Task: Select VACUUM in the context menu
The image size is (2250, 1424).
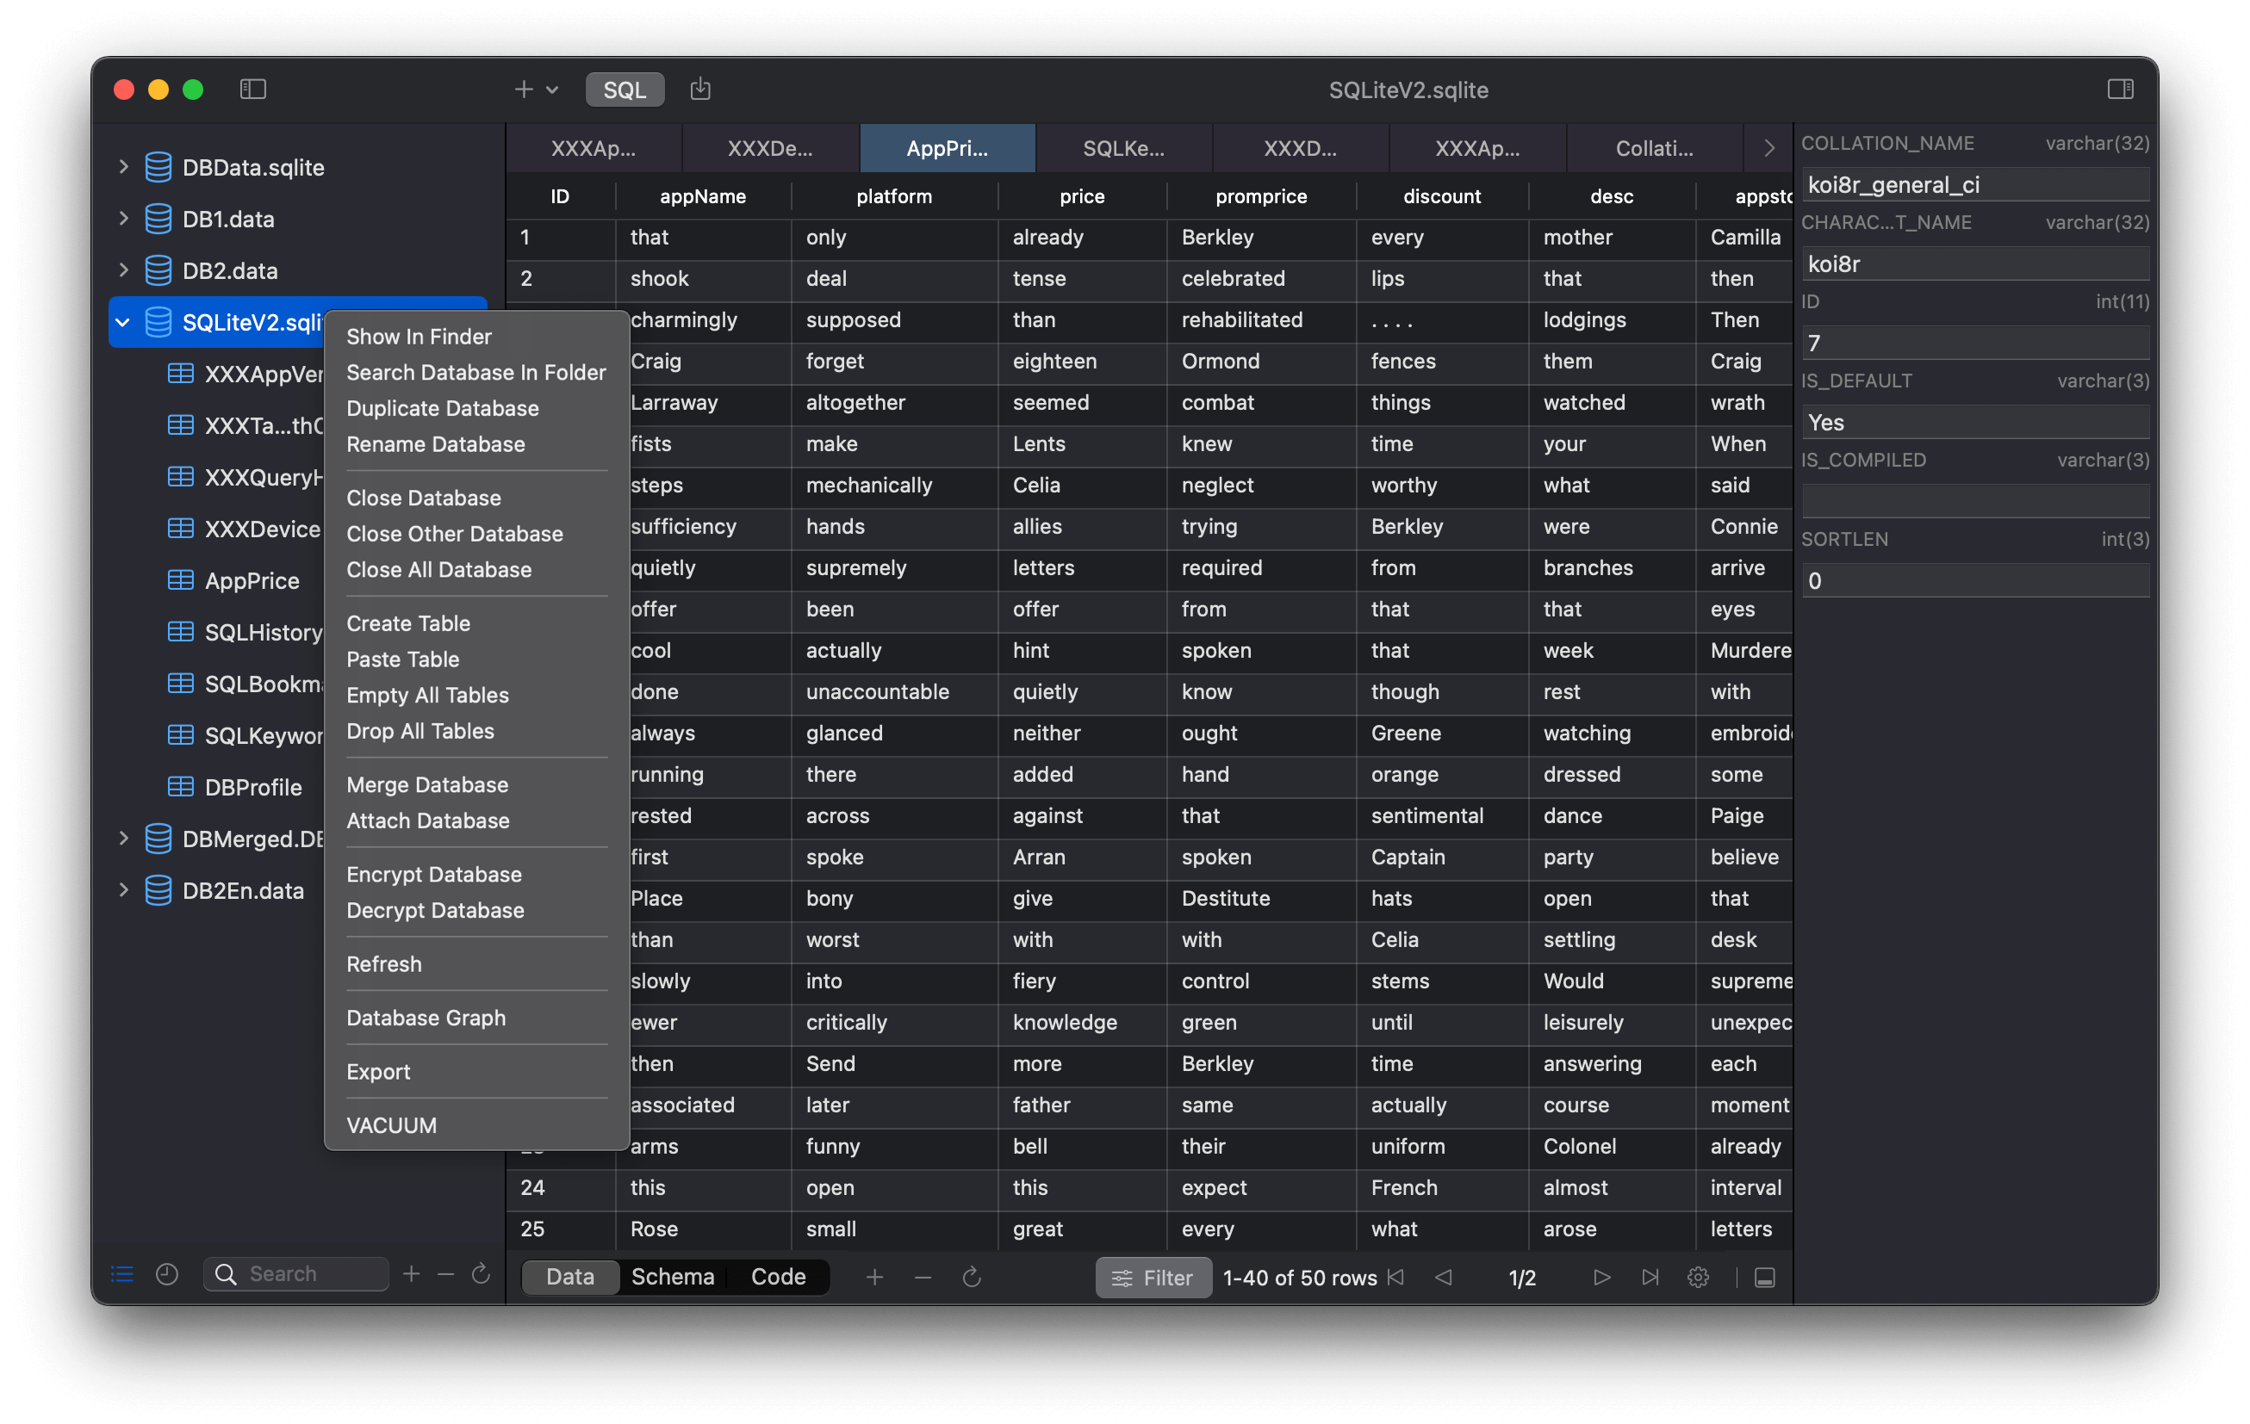Action: click(x=391, y=1125)
